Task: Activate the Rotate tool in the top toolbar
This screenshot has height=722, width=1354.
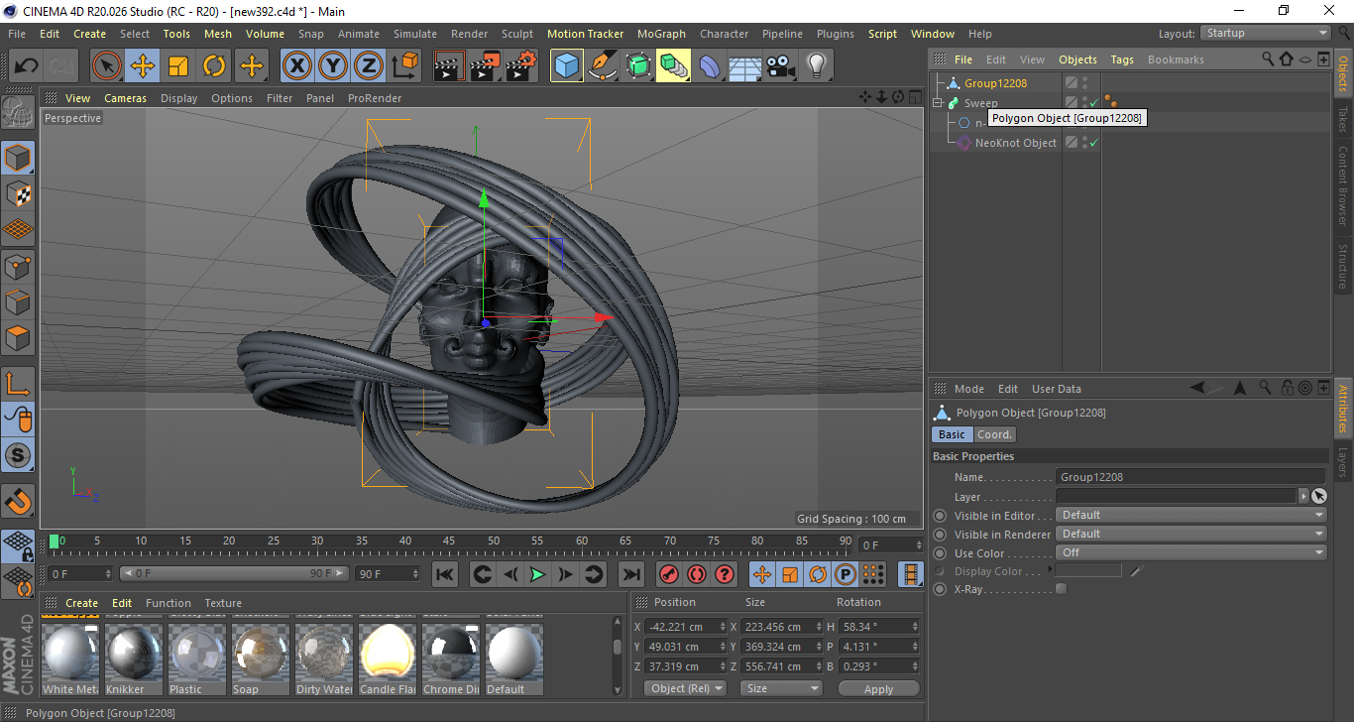Action: pyautogui.click(x=214, y=66)
